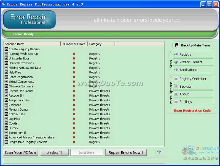Click the Error Repair Professional logo
Image resolution: width=220 pixels, height=166 pixels.
[x=29, y=20]
